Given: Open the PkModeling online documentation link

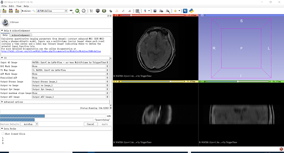Looking at the screenshot, I should 51,51.
